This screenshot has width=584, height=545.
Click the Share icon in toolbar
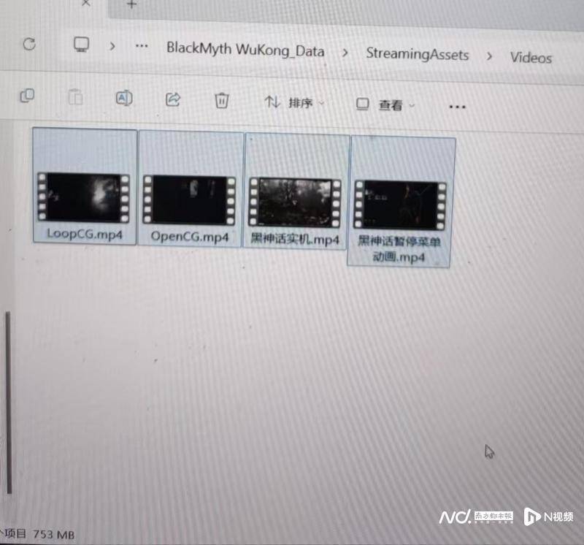pos(173,99)
